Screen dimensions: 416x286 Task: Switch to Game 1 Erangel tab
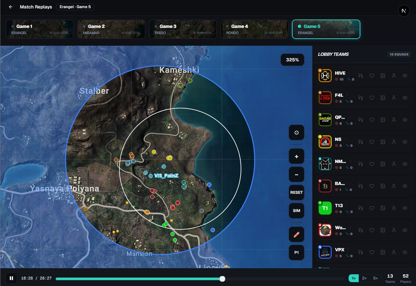40,29
